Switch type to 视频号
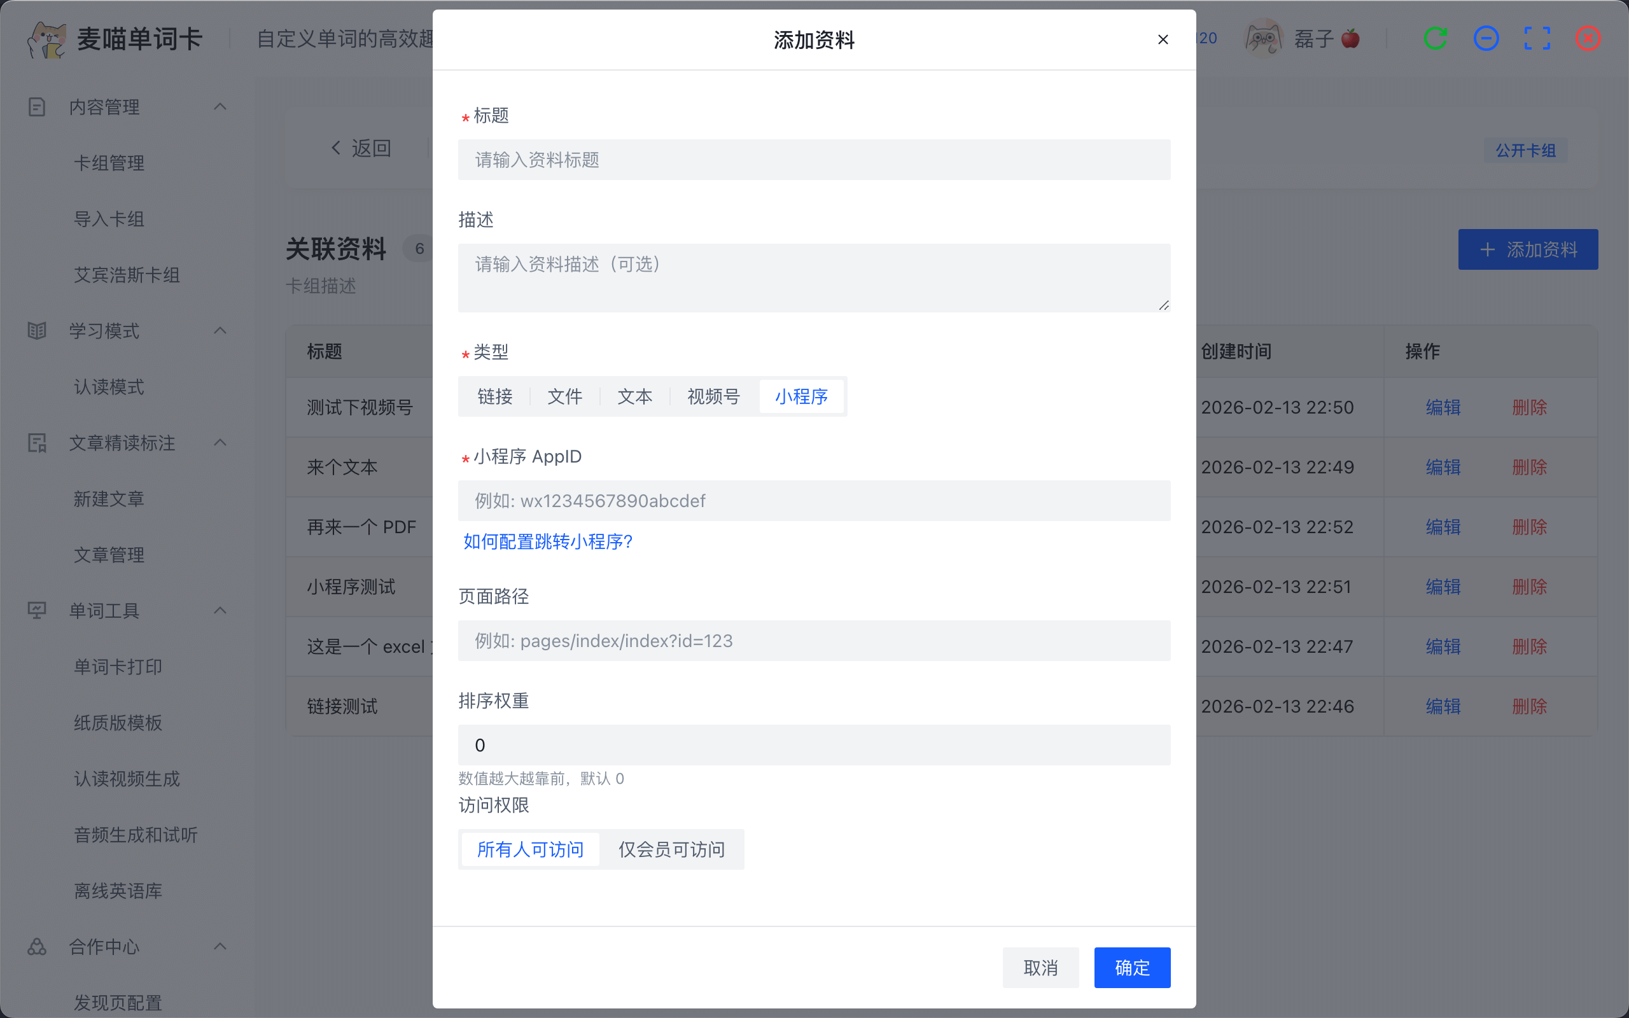The image size is (1629, 1018). pyautogui.click(x=713, y=396)
